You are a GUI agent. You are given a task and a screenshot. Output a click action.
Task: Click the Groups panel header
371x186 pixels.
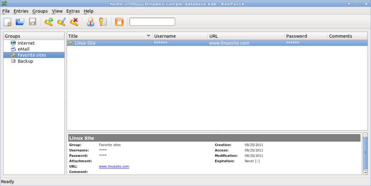pyautogui.click(x=34, y=36)
